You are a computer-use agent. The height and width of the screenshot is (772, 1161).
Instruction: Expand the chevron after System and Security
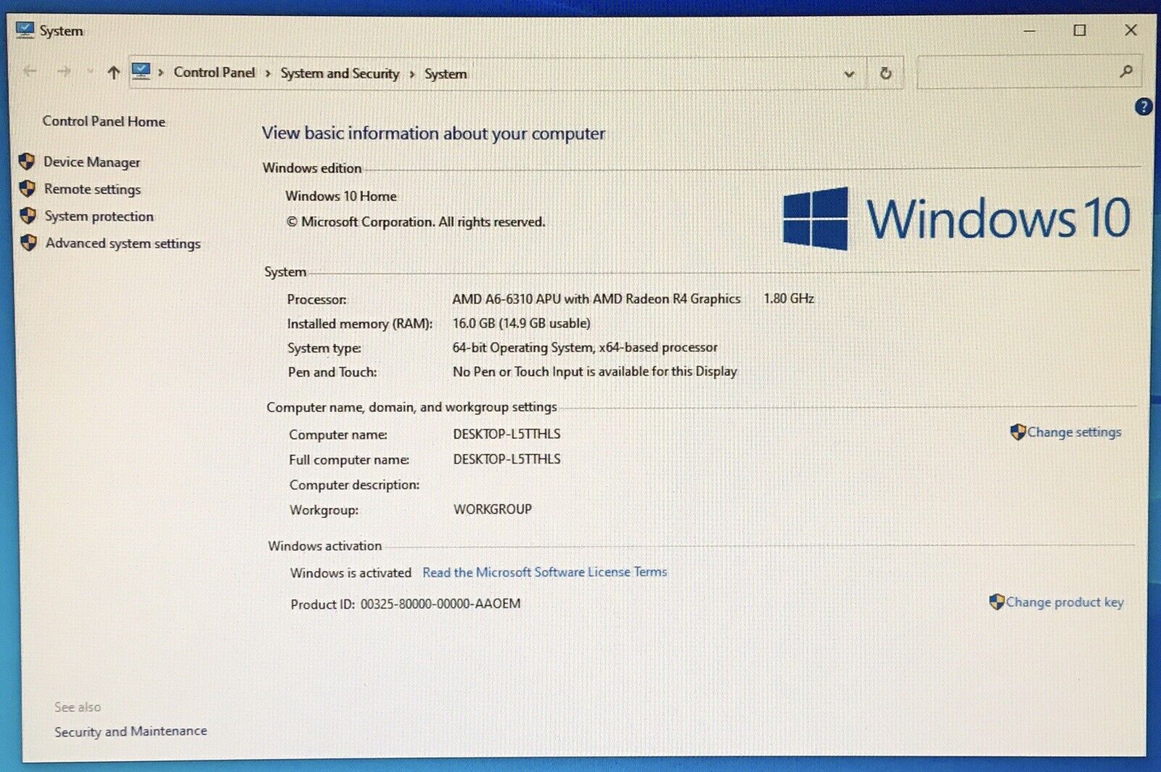tap(412, 74)
